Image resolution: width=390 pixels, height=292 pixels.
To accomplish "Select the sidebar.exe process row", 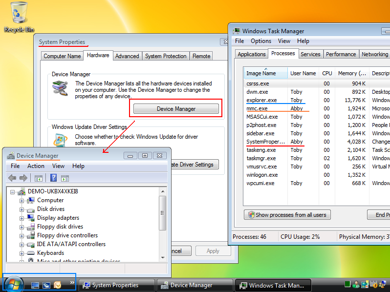I will point(317,133).
